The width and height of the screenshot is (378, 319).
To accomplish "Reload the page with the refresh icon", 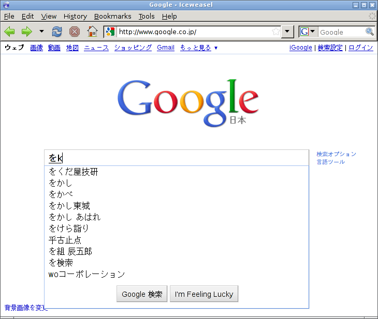I will tap(57, 32).
